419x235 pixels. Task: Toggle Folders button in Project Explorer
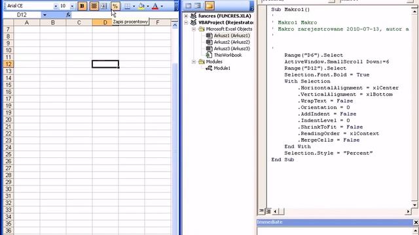209,6
